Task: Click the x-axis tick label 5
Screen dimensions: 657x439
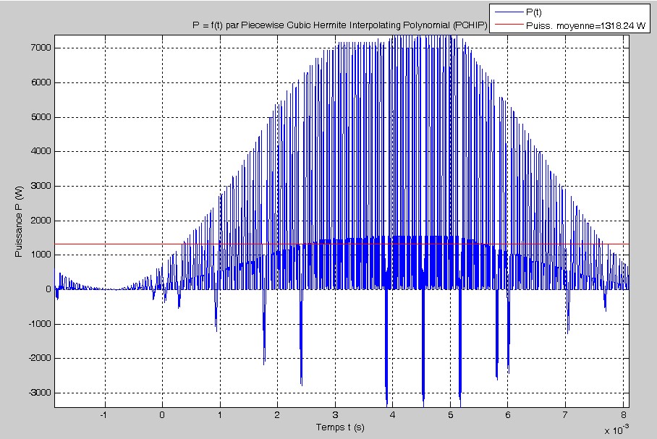Action: [451, 415]
